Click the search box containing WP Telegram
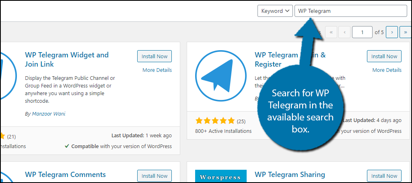This screenshot has height=183, width=412. (350, 11)
